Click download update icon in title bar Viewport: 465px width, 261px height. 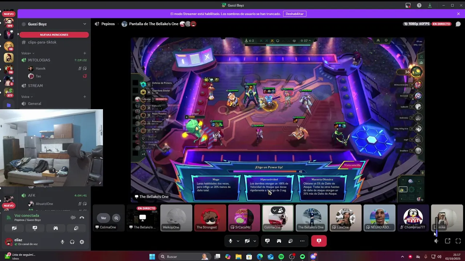tap(430, 5)
